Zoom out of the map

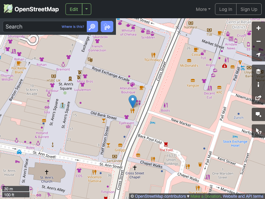[x=258, y=41]
